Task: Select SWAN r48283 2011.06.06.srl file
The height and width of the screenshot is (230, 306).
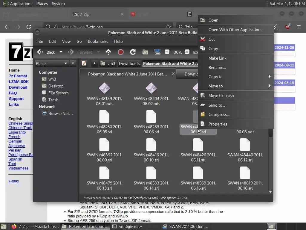Action: 151,122
